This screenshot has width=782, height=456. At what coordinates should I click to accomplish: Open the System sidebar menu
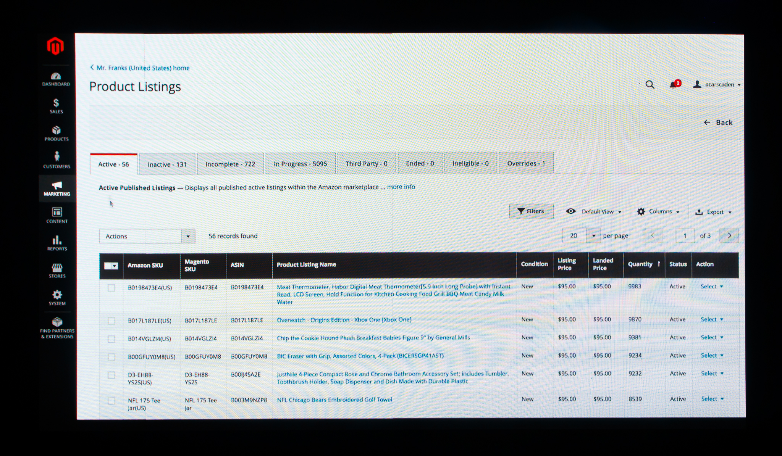tap(57, 298)
